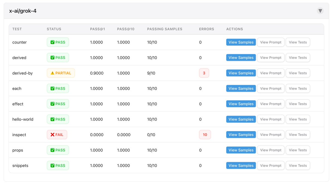334x185 pixels.
Task: Open View Prompt for counter test
Action: tap(271, 42)
